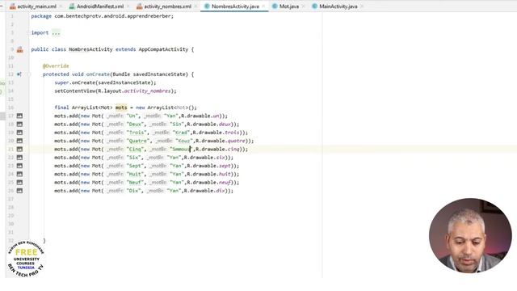
Task: Click the drawable preview gutter icon for "Sept" line
Action: pyautogui.click(x=19, y=166)
